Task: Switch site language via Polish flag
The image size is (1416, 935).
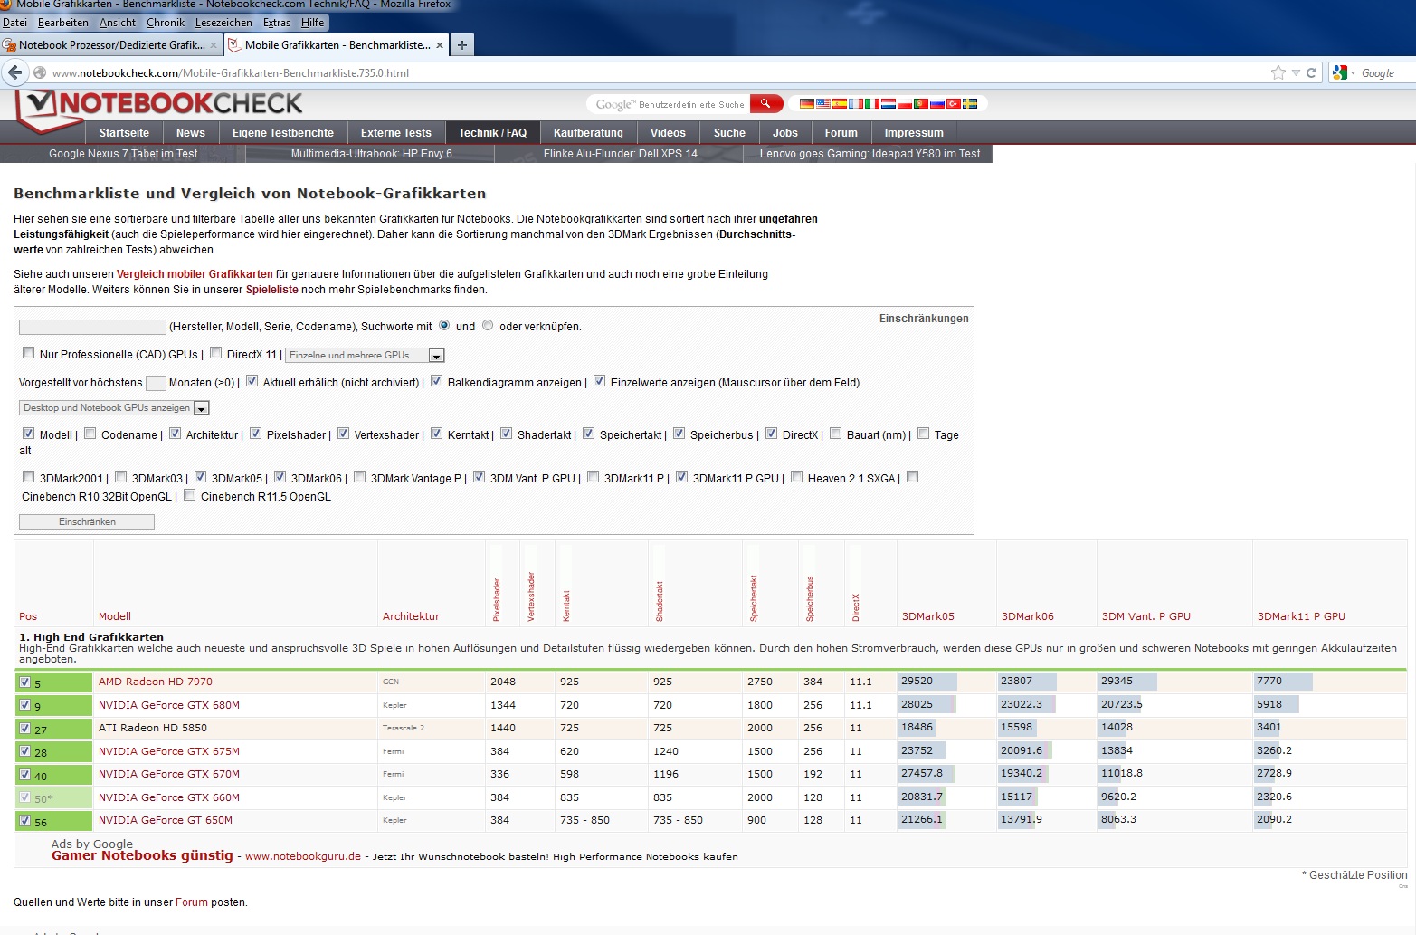Action: [x=905, y=103]
